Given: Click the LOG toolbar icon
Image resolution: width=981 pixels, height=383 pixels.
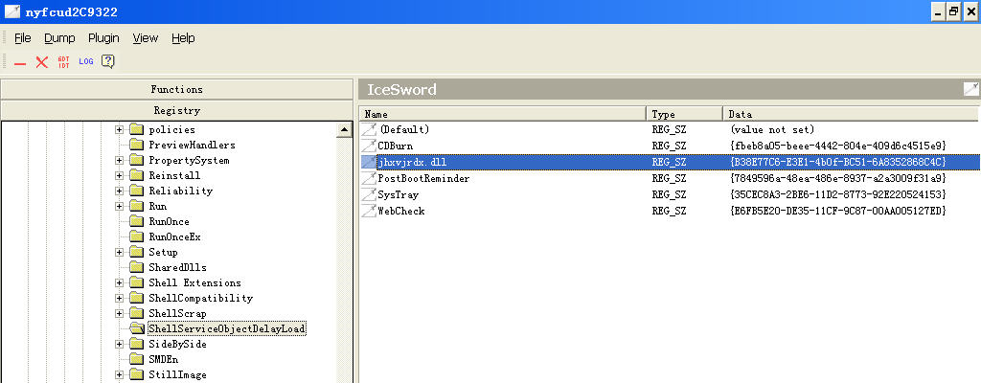Looking at the screenshot, I should (x=85, y=62).
